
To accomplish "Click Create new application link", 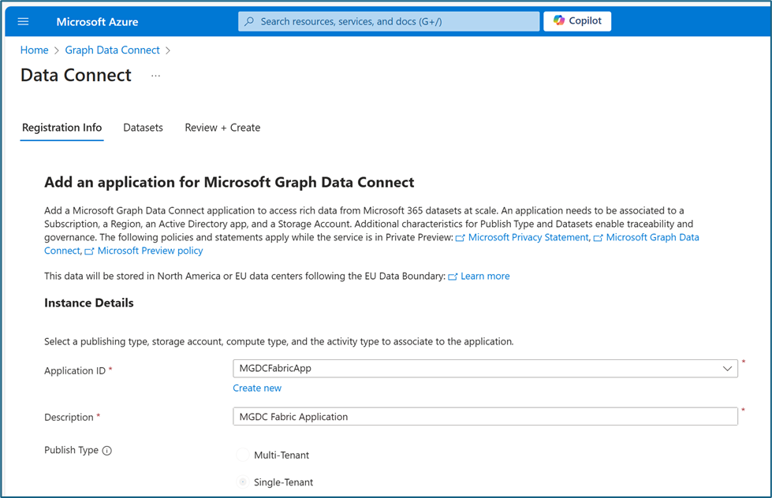I will click(257, 388).
